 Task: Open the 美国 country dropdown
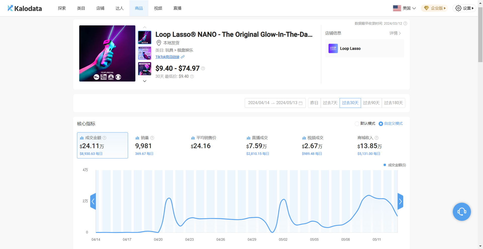405,8
